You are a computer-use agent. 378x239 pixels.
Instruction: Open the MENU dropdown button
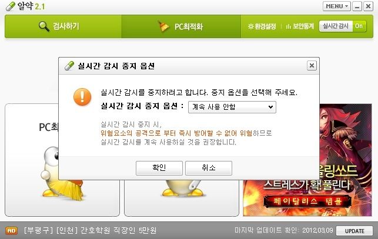337,6
